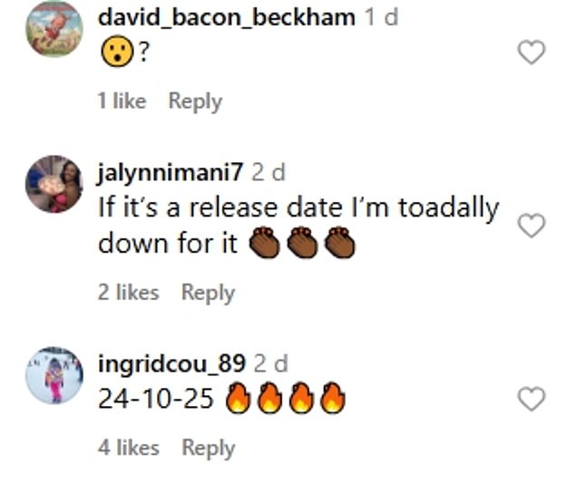View ingridcou_89's profile avatar
Screen dimensions: 575x493
coord(54,375)
